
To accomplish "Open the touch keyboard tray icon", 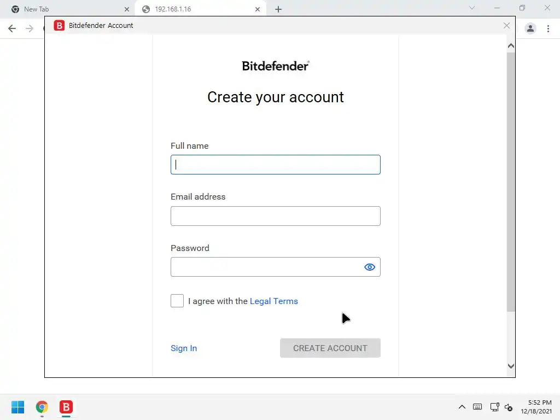I will 477,407.
